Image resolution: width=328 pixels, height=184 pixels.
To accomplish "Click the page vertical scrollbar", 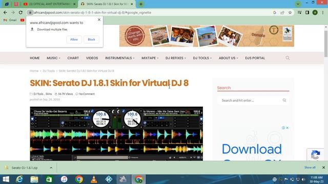I will (x=326, y=44).
